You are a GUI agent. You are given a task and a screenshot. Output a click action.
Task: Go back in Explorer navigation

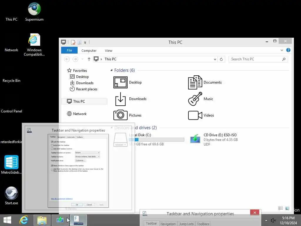click(67, 59)
